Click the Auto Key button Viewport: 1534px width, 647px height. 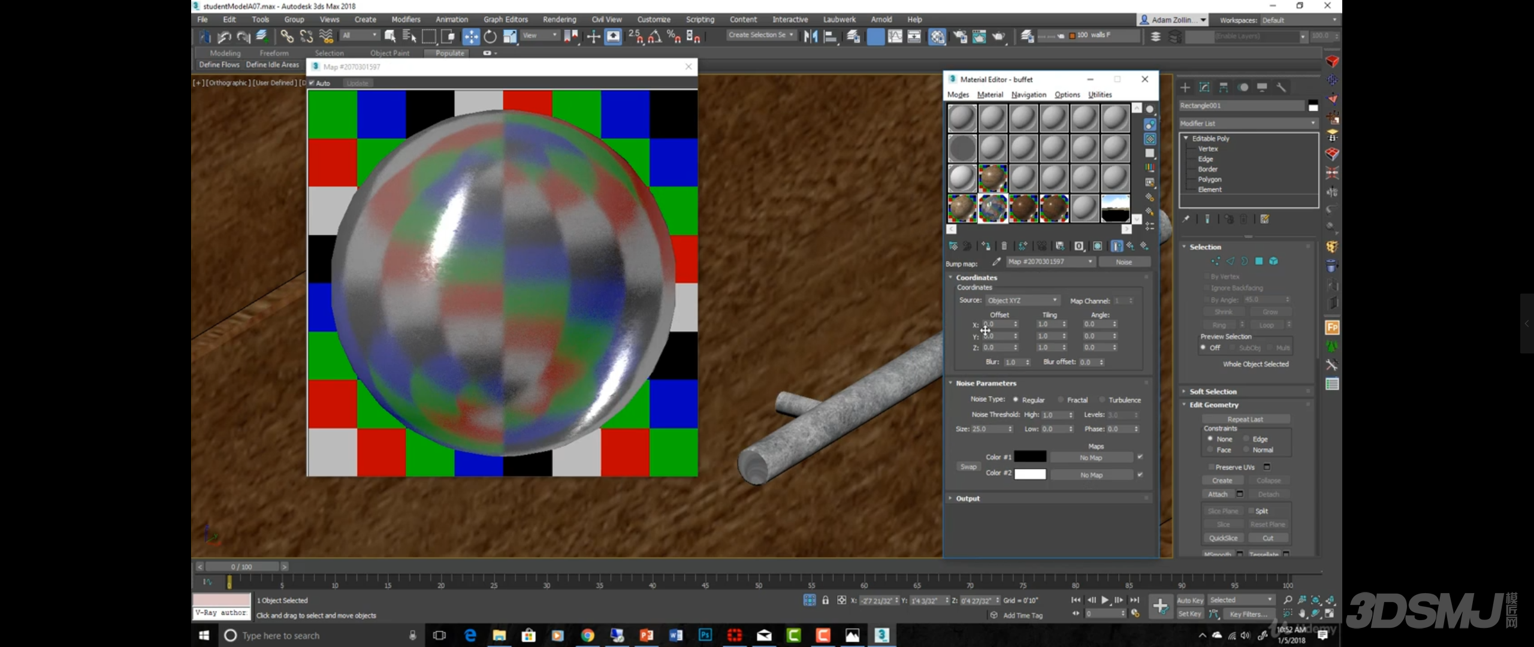click(1189, 600)
